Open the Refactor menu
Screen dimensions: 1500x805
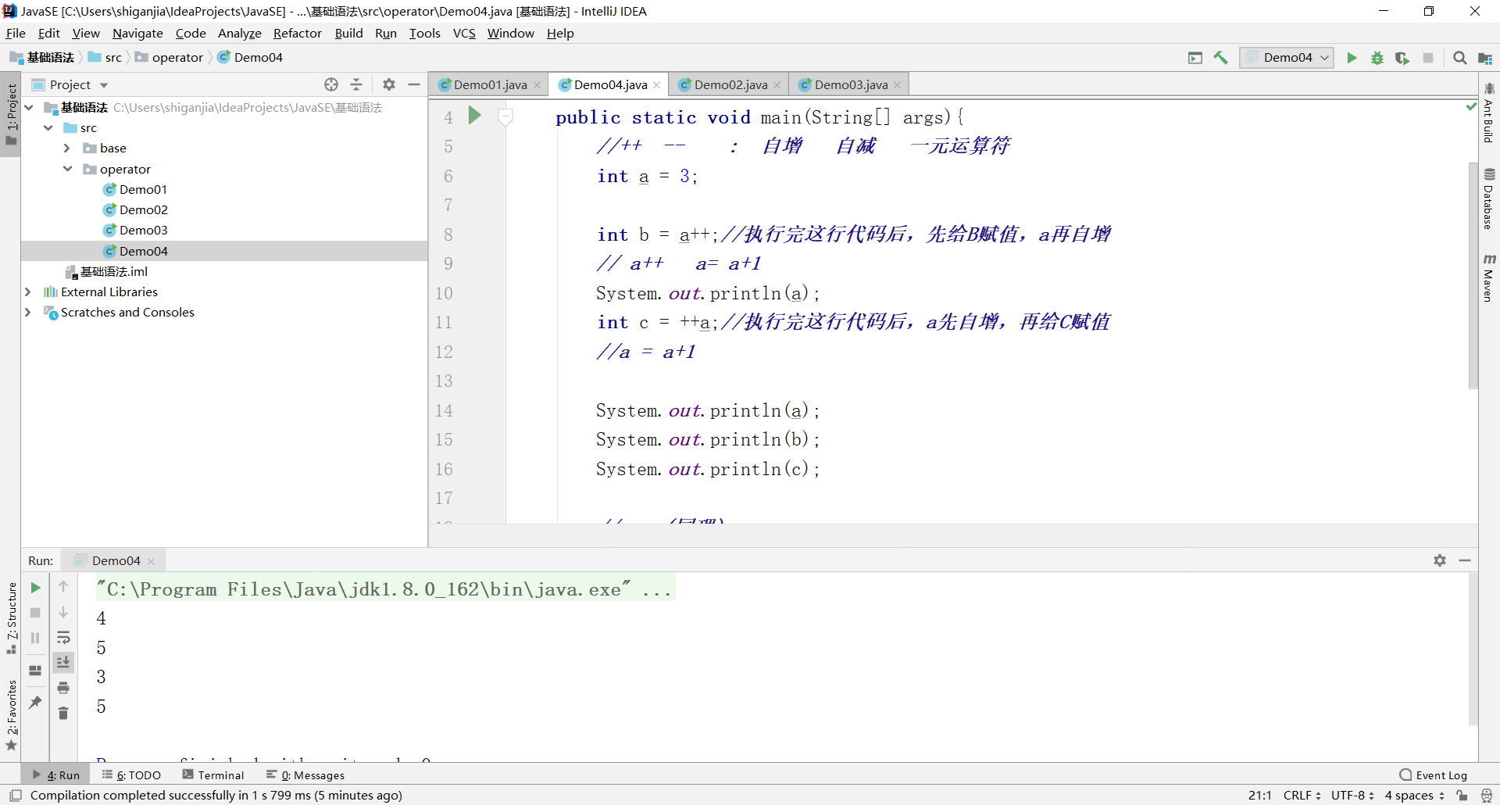pyautogui.click(x=298, y=34)
